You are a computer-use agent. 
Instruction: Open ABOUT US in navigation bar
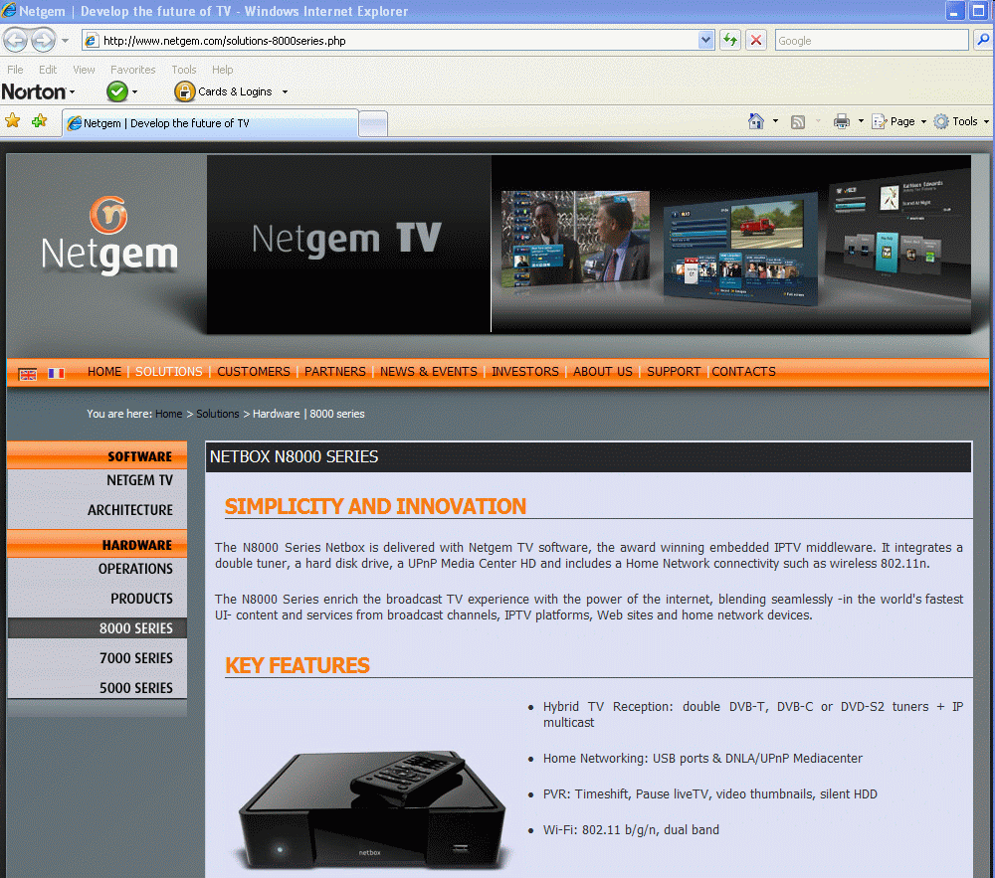point(603,372)
